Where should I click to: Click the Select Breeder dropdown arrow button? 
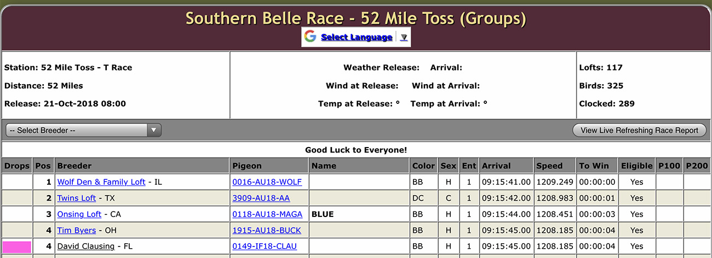(x=154, y=130)
